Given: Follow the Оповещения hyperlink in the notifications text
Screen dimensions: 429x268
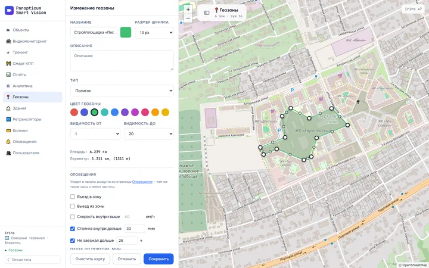Looking at the screenshot, I should [x=142, y=182].
